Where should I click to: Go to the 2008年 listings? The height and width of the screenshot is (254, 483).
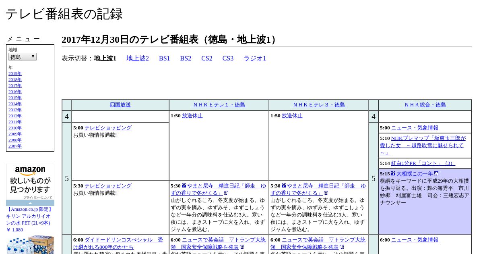(15, 140)
